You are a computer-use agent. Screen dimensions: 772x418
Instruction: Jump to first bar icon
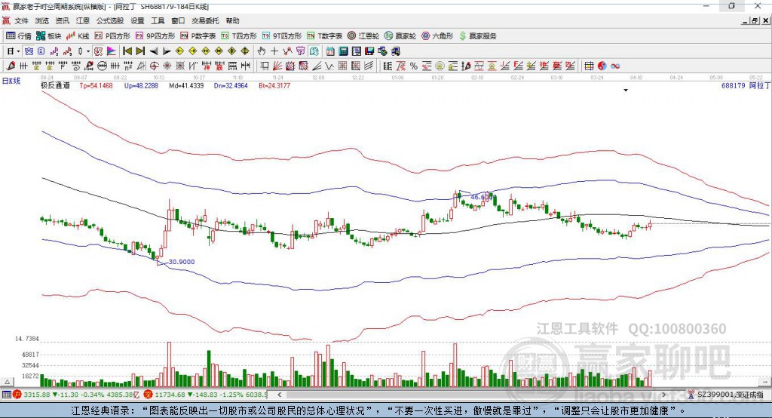(x=127, y=51)
